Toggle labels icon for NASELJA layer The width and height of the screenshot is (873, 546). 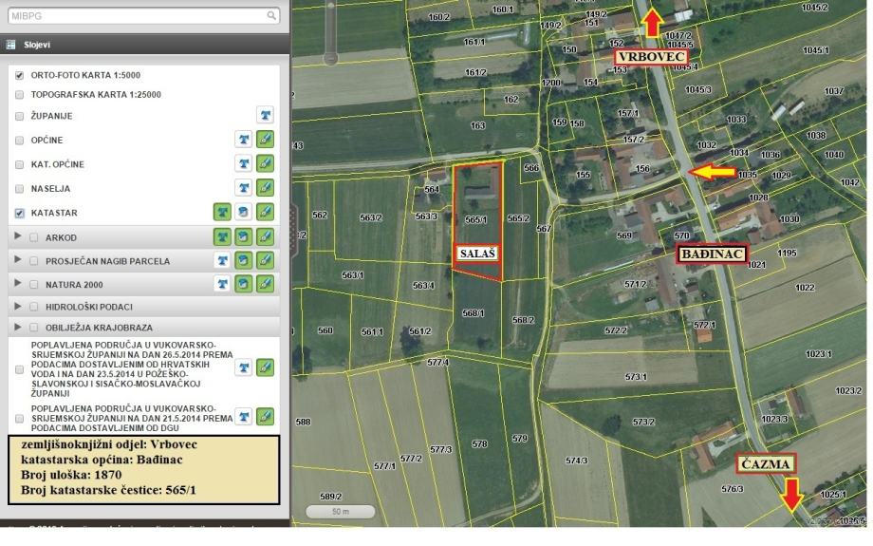pos(244,188)
